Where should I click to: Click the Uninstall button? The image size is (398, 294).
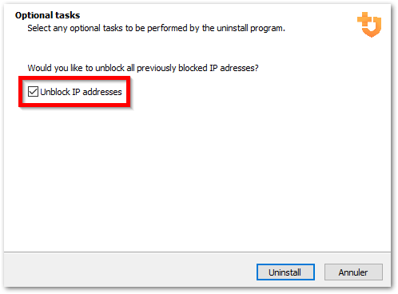[285, 272]
